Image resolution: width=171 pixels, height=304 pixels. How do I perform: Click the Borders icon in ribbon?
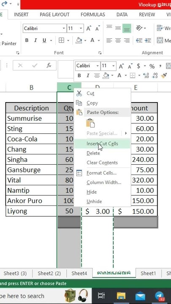click(x=62, y=41)
